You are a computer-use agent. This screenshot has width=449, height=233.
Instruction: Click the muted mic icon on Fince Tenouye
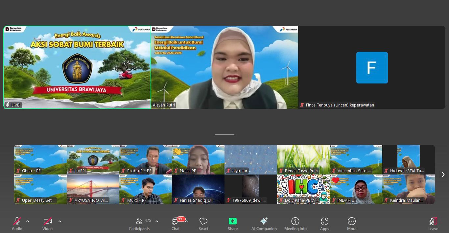[302, 105]
